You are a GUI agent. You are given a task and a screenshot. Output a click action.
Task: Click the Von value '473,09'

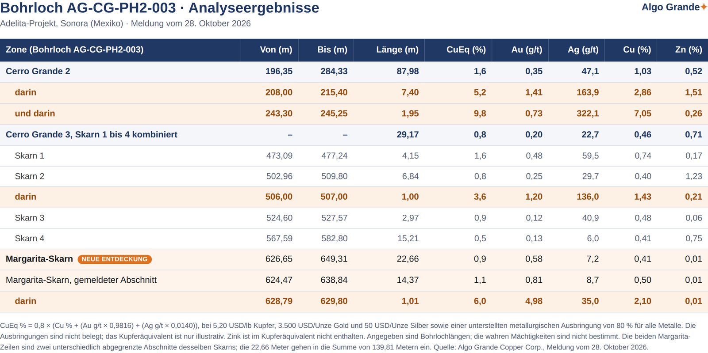(279, 156)
